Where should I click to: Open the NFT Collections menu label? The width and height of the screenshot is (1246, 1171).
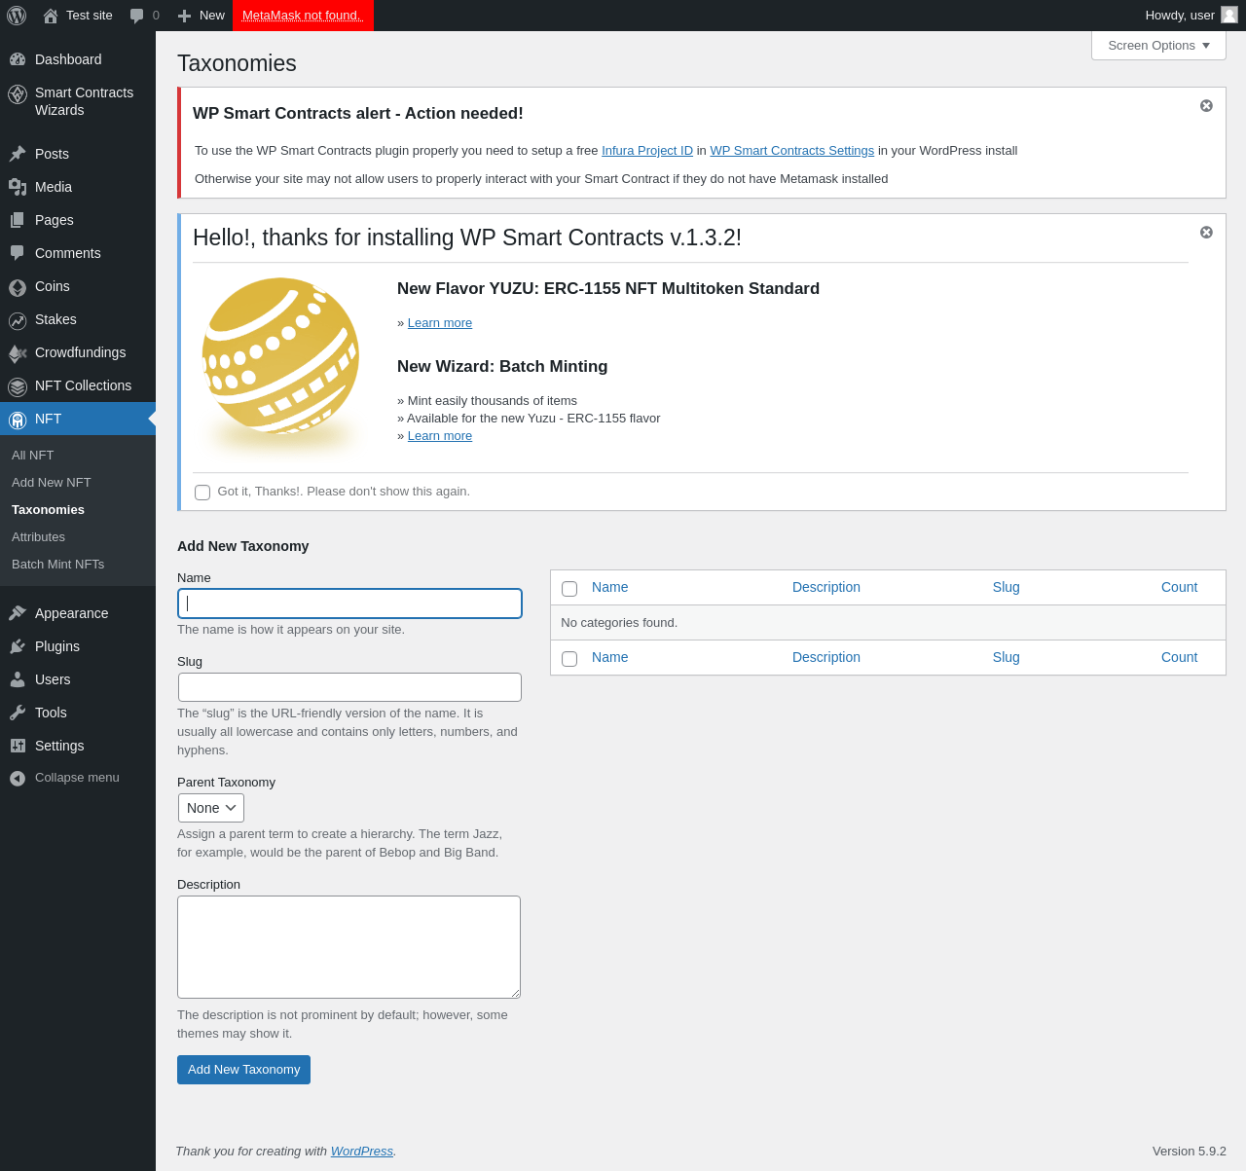pos(83,385)
